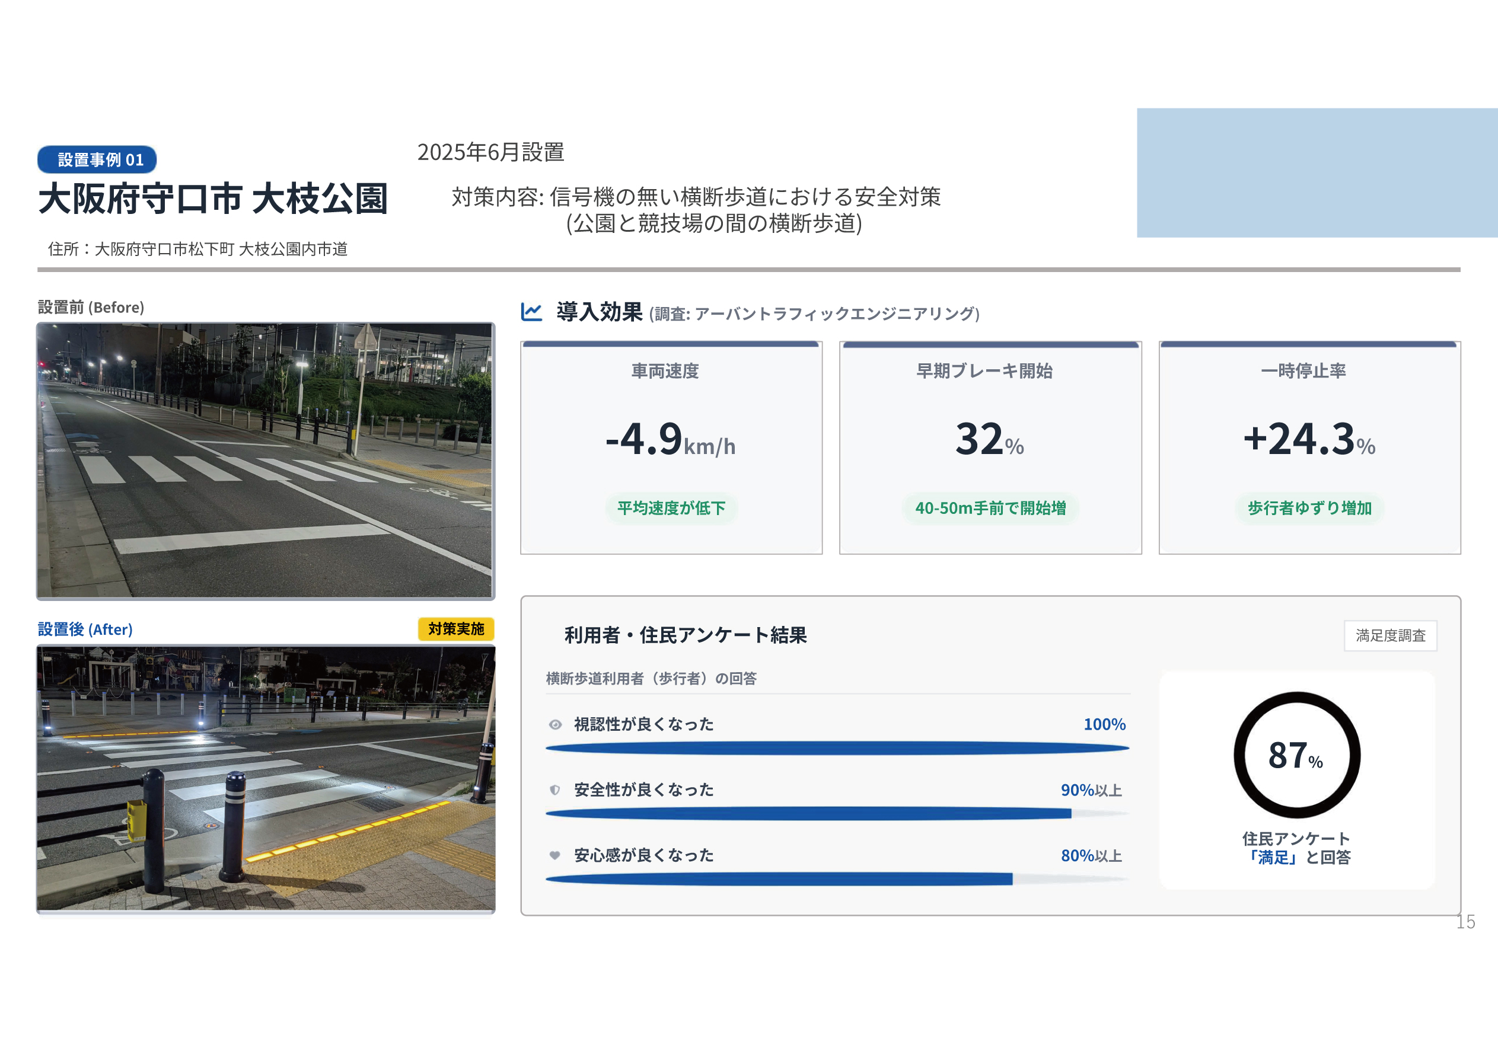
Task: Click the heart icon beside 安心感が良くなった
Action: tap(554, 855)
